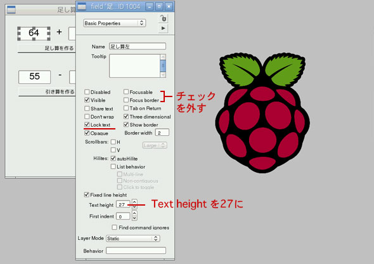Viewport: 374px width, 264px height.
Task: Click inspector window menu icon in title bar
Action: 82,7
